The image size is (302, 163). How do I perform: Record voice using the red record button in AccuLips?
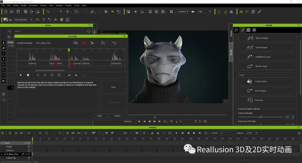coord(84,43)
